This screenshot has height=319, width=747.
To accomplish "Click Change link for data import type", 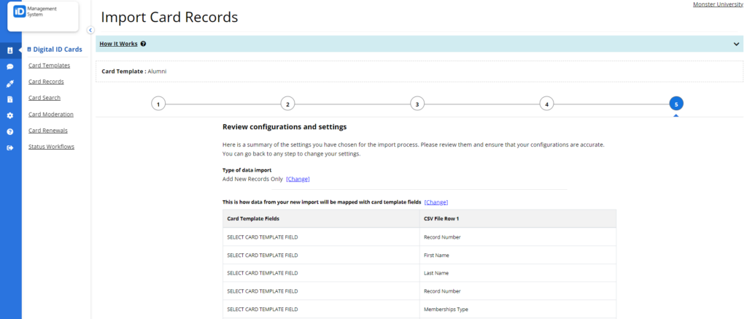I will (x=298, y=180).
